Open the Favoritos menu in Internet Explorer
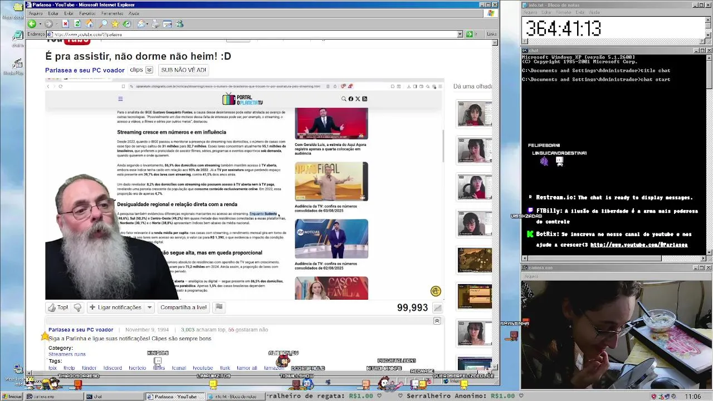Screen dimensions: 713x401 click(x=87, y=13)
